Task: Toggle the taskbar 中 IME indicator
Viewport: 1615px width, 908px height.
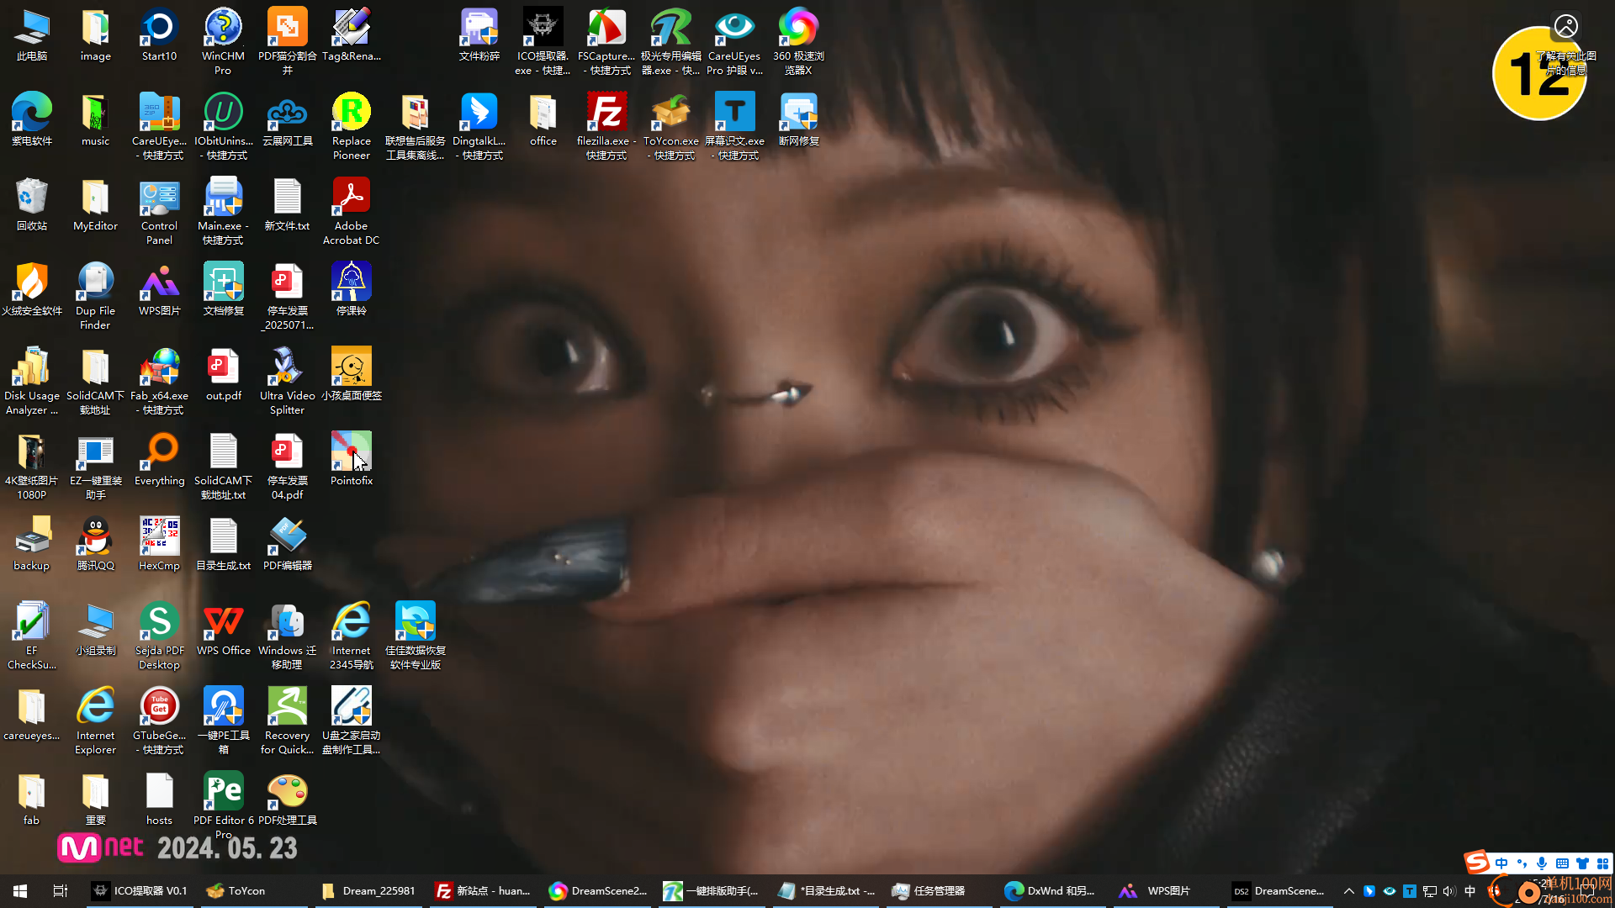Action: 1470,890
